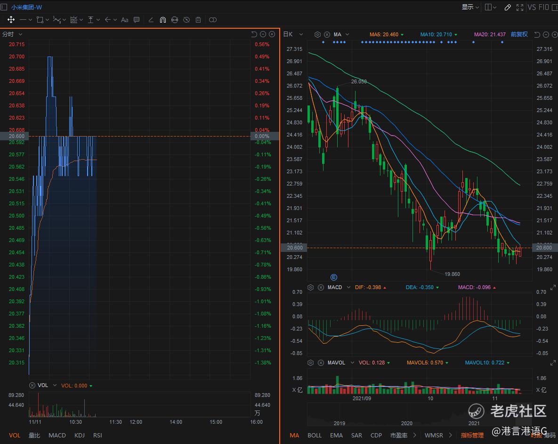This screenshot has width=558, height=444.
Task: Select the wave pattern (1-3) drawing tool
Action: click(57, 20)
